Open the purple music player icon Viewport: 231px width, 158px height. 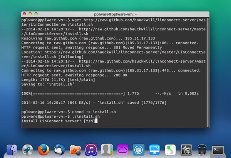click(x=91, y=150)
